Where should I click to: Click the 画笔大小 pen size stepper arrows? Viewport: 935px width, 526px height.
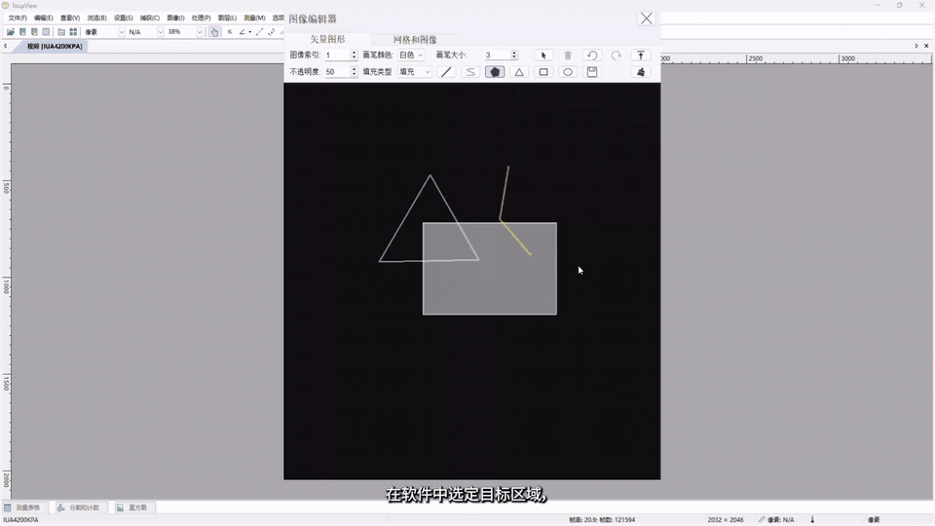pyautogui.click(x=514, y=55)
